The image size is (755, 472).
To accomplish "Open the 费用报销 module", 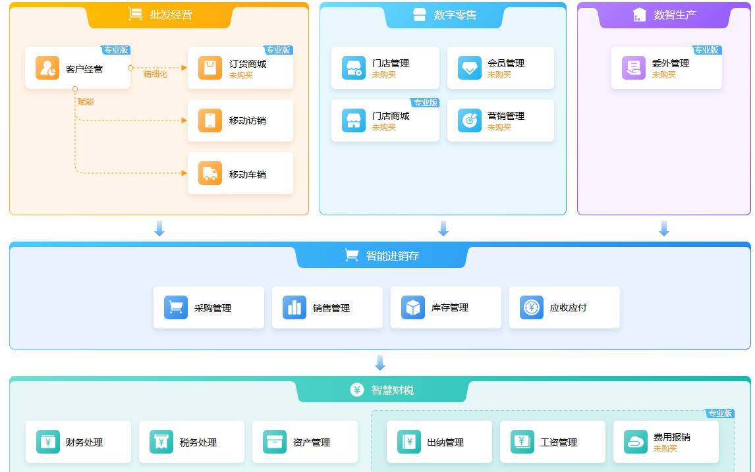I will click(666, 442).
